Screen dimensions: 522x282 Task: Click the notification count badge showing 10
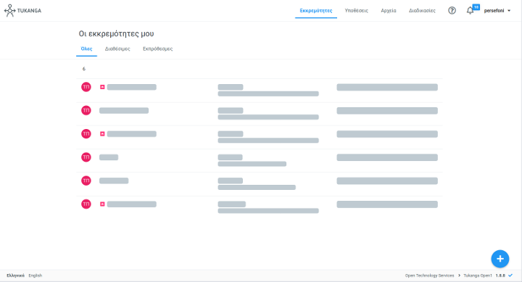tap(476, 7)
